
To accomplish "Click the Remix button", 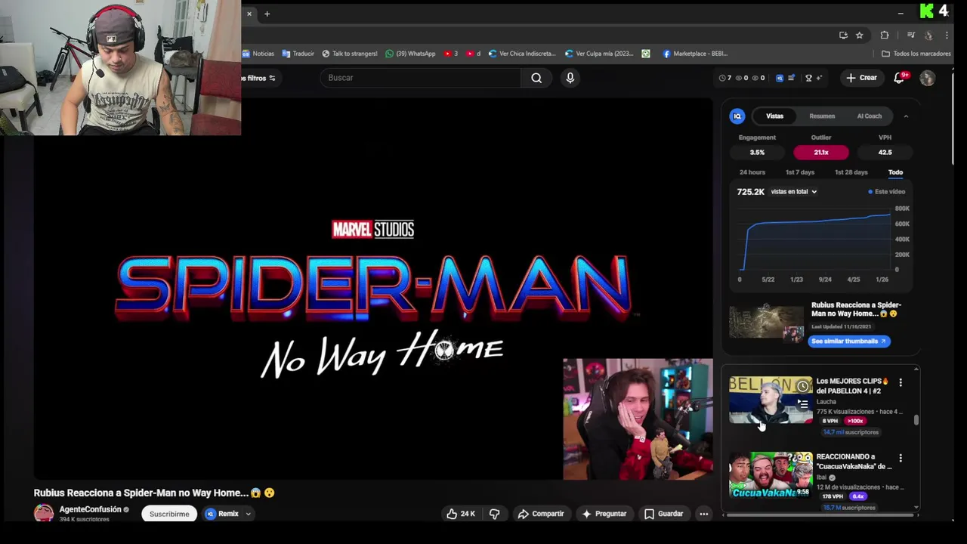I will click(x=222, y=514).
